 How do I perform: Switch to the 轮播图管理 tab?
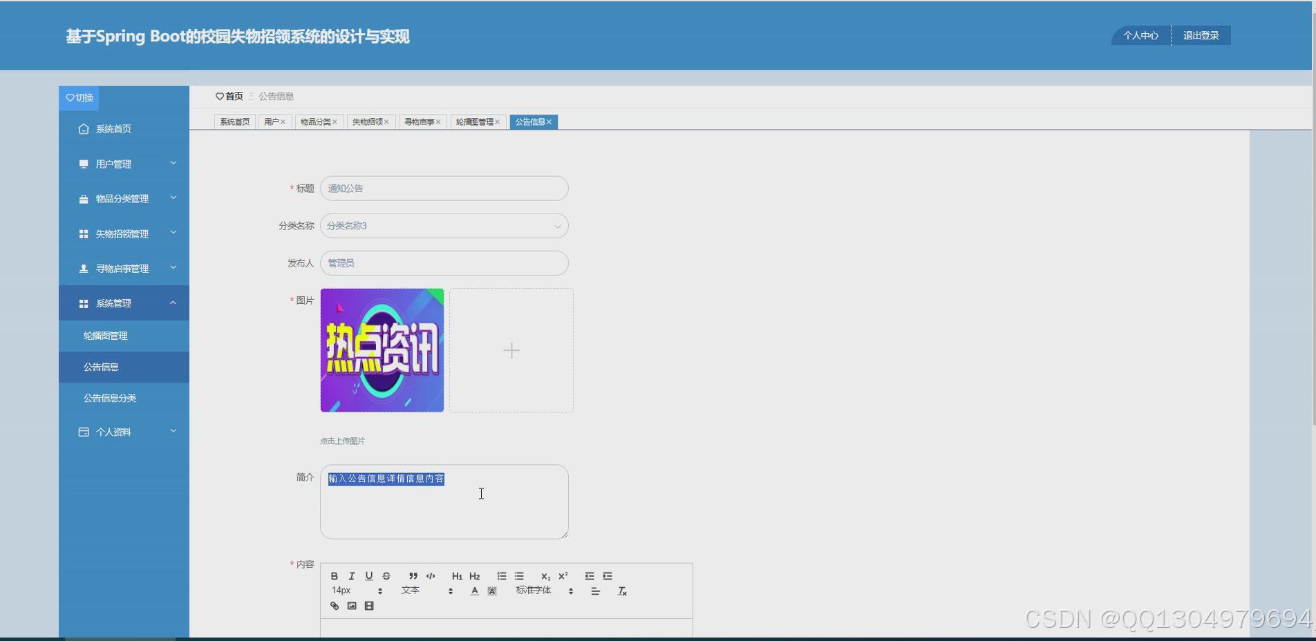pos(474,122)
